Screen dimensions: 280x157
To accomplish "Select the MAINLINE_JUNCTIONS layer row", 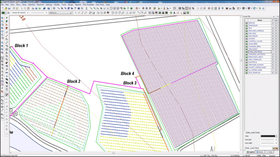I will point(257,54).
